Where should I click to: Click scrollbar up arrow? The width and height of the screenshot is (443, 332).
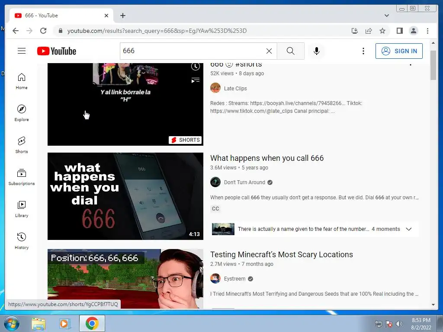(433, 43)
